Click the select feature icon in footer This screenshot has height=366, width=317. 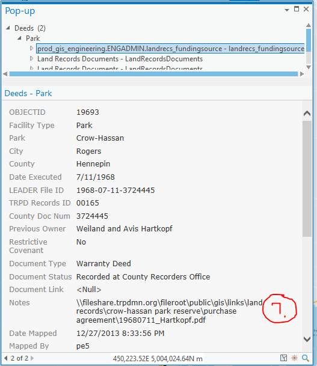tap(283, 358)
